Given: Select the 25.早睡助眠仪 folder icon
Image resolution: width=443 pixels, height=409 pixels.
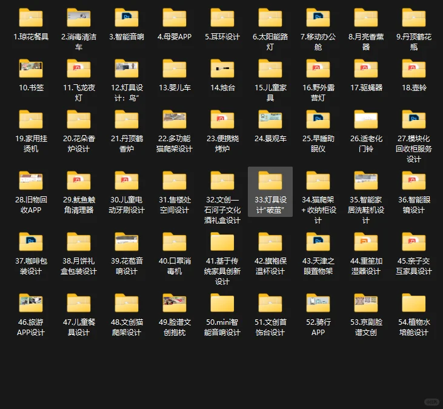Looking at the screenshot, I should click(x=318, y=119).
